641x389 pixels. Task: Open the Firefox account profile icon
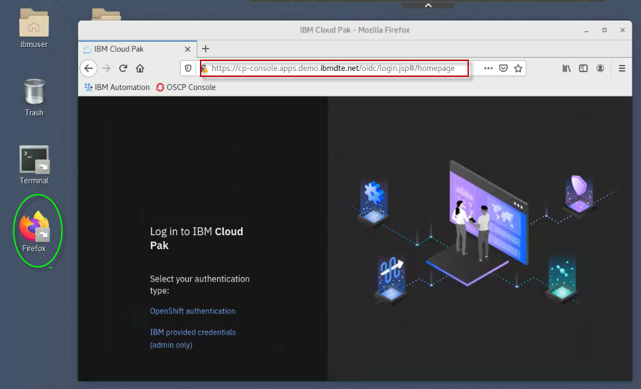coord(600,68)
